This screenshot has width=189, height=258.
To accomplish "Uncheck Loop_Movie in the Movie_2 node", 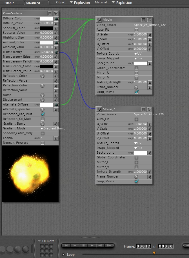I will coord(137,181).
